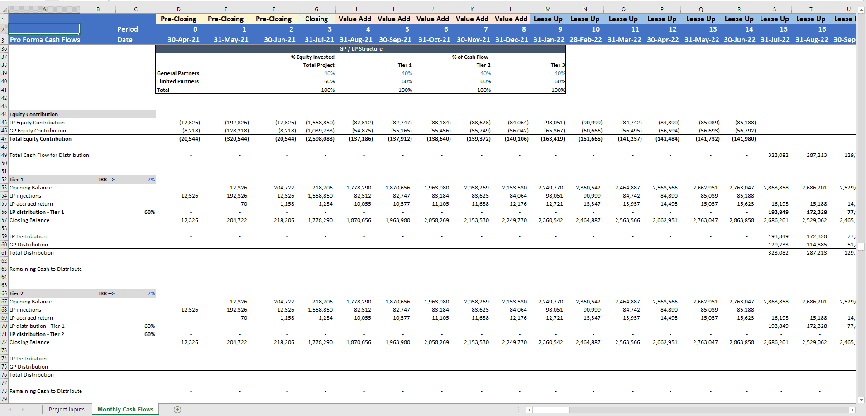The image size is (866, 416).
Task: Click the 'LP distribution - Tier 2' label
Action: [x=37, y=334]
